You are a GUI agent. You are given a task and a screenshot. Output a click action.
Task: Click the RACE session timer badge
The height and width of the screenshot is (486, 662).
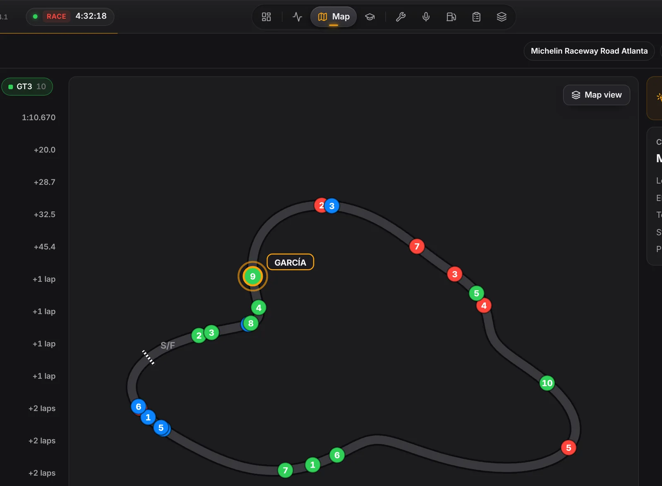tap(70, 17)
